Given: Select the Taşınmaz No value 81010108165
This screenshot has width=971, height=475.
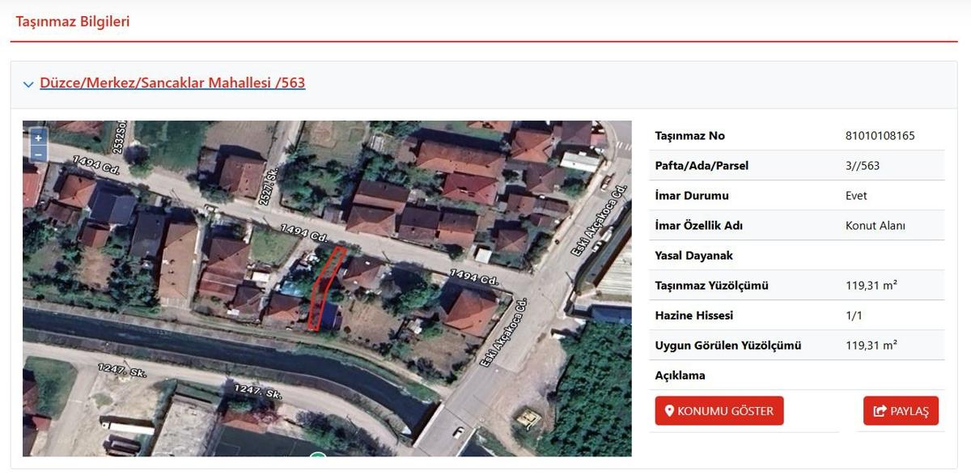Looking at the screenshot, I should coord(880,136).
